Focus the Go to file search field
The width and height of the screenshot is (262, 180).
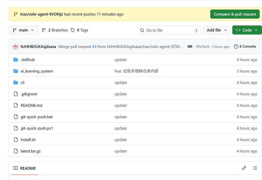[x=169, y=30]
